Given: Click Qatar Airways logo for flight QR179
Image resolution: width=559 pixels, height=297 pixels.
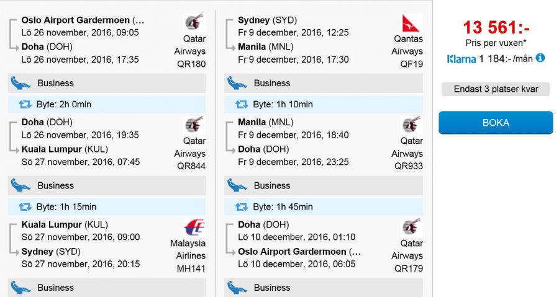Looking at the screenshot, I should (412, 228).
